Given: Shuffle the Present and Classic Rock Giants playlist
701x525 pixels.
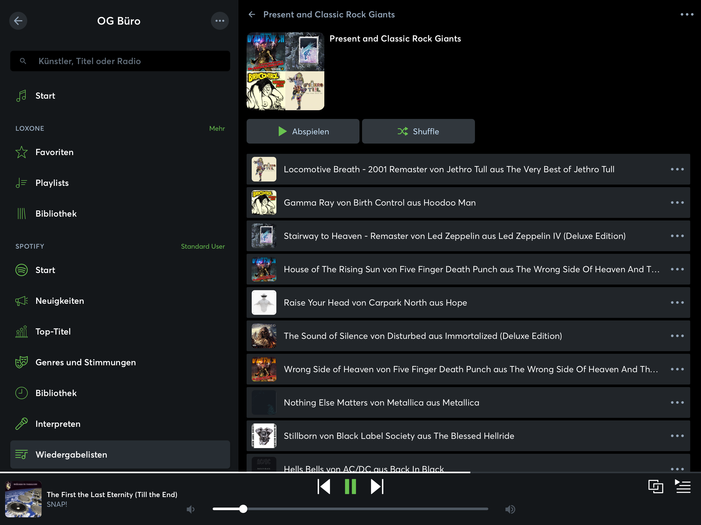Looking at the screenshot, I should tap(418, 132).
